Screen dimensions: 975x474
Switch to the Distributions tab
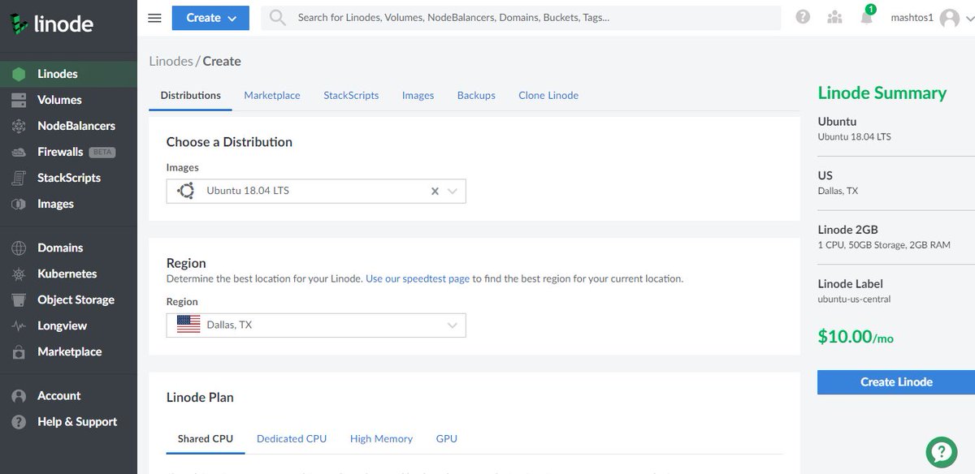pyautogui.click(x=191, y=95)
